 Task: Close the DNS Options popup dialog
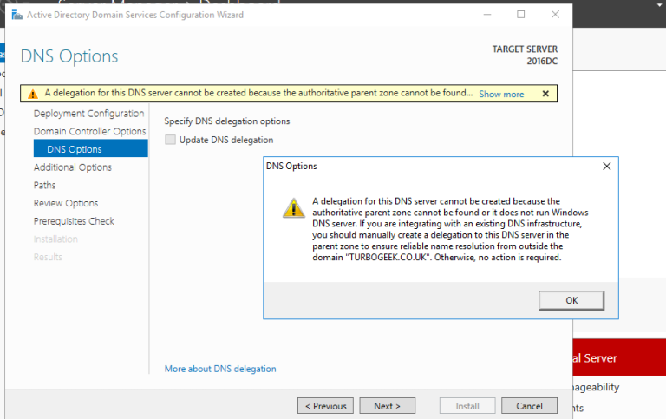pyautogui.click(x=606, y=167)
